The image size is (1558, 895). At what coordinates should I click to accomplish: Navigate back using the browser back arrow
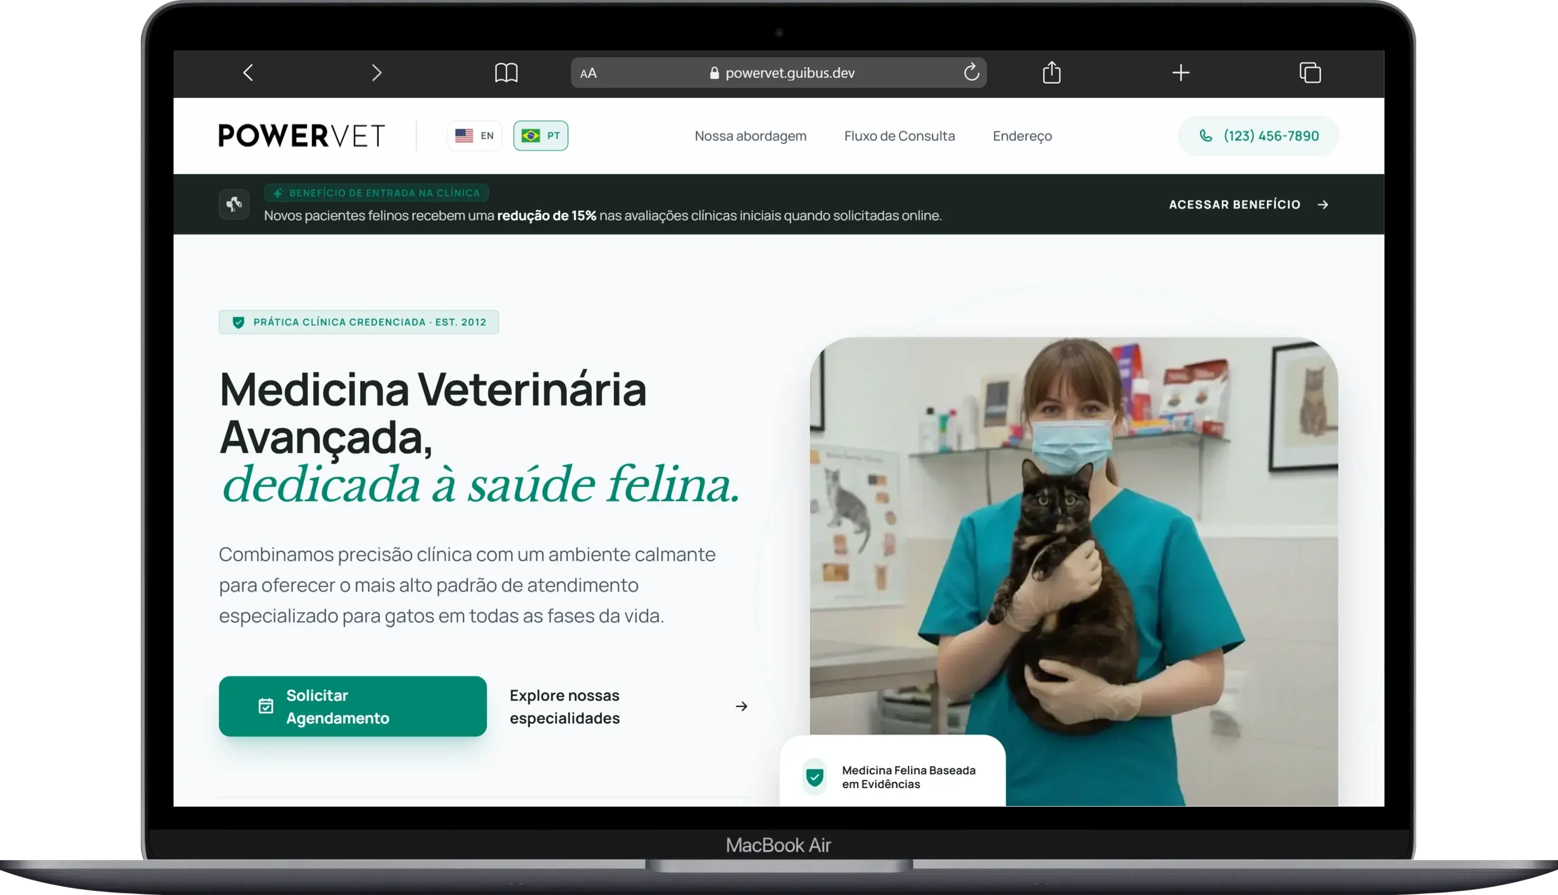248,73
